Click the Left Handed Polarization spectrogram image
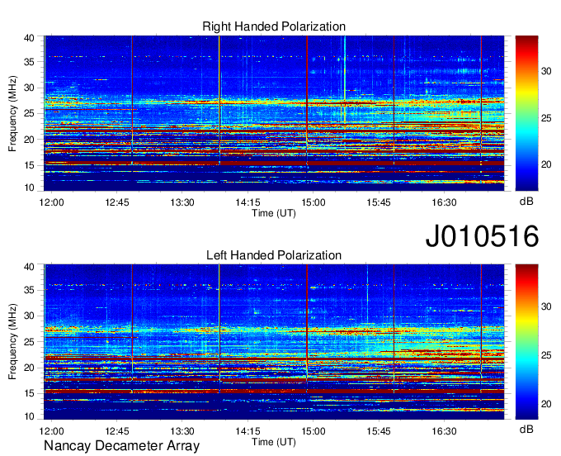 click(x=274, y=342)
